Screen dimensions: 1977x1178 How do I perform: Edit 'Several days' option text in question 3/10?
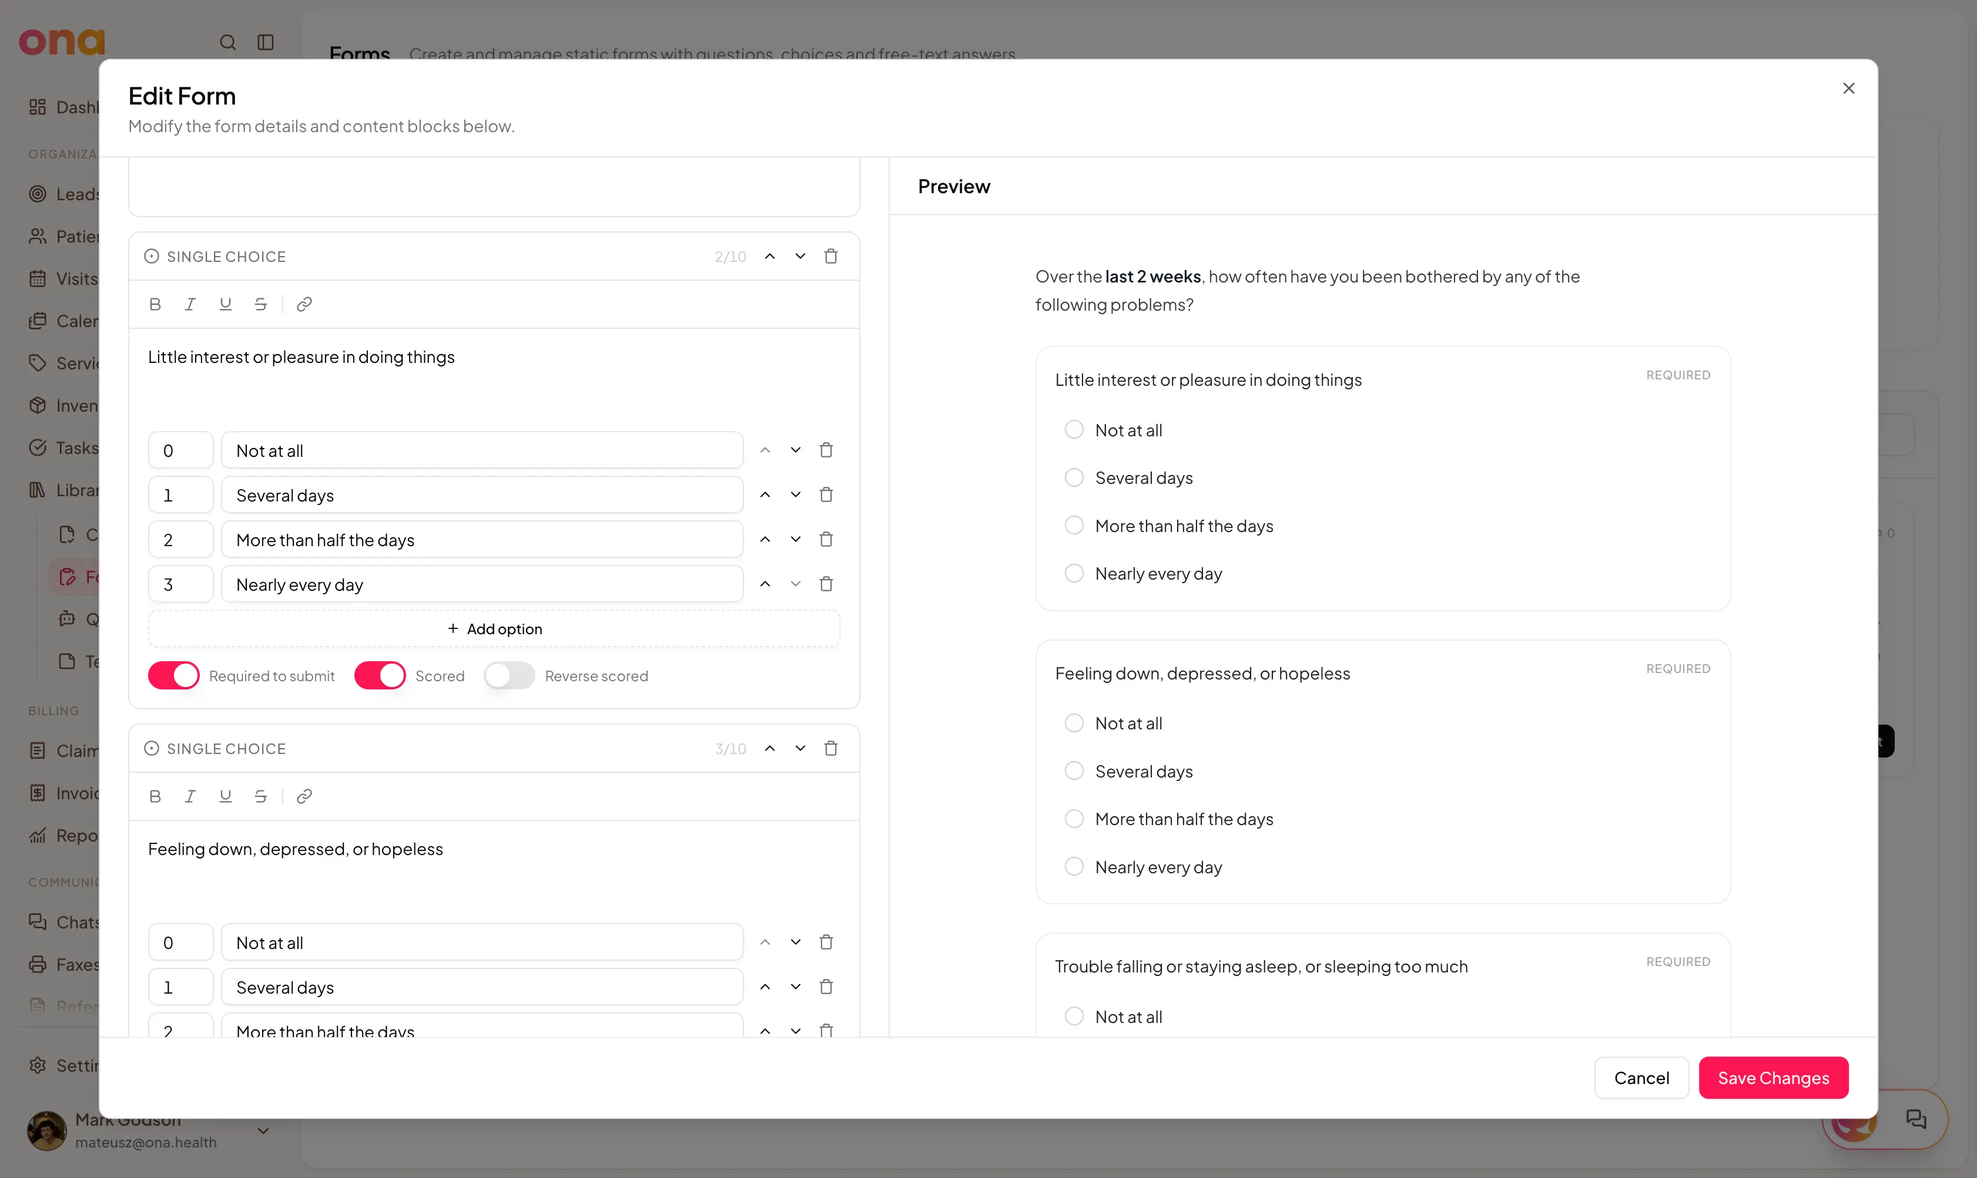click(482, 987)
